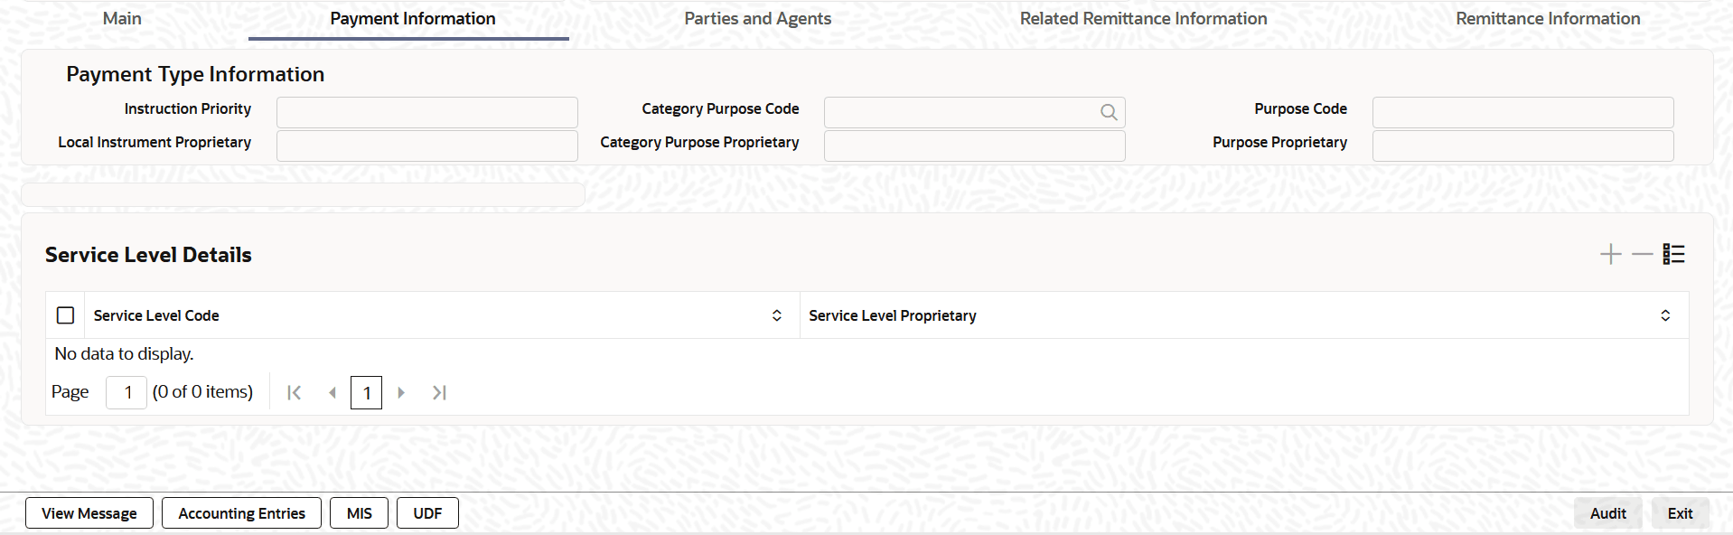Open the Parties and Agents tab

tap(757, 19)
